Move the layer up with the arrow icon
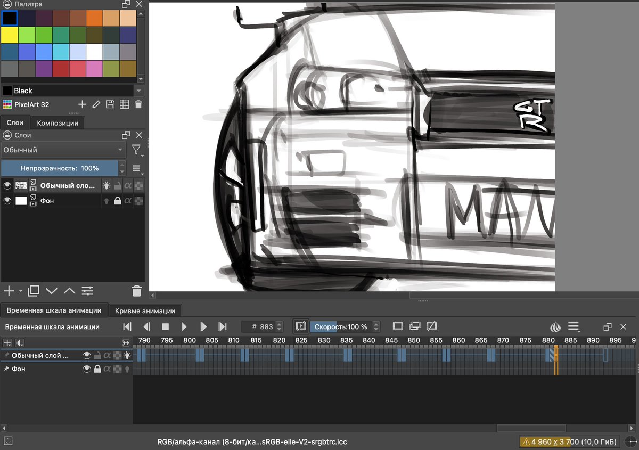Image resolution: width=639 pixels, height=450 pixels. (69, 291)
